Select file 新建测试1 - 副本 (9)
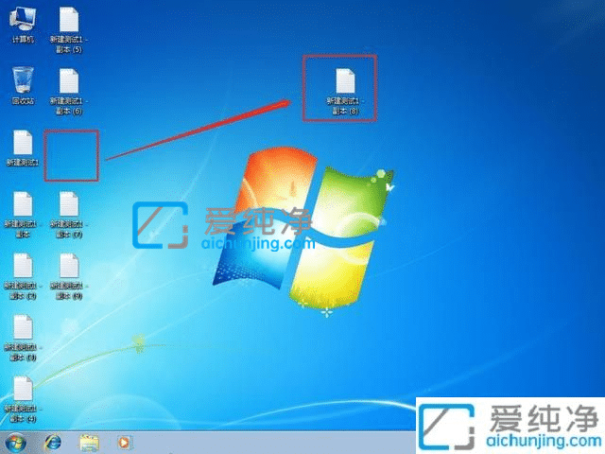 coord(69,276)
